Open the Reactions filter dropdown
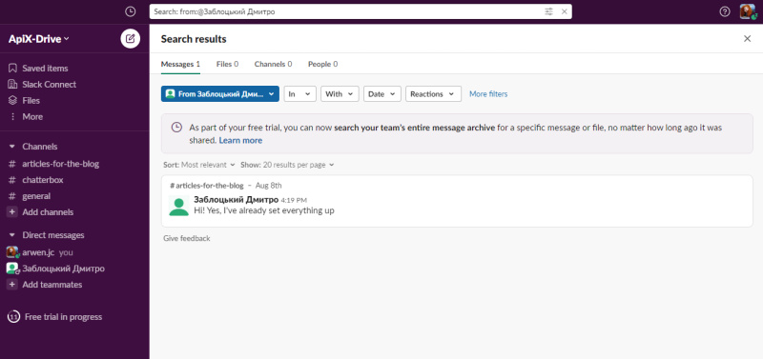763x359 pixels. coord(433,93)
